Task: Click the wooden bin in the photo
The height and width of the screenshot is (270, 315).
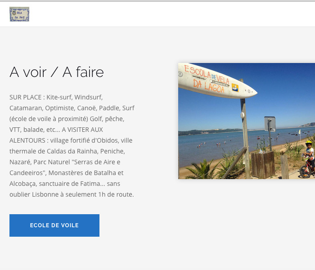Action: point(263,164)
